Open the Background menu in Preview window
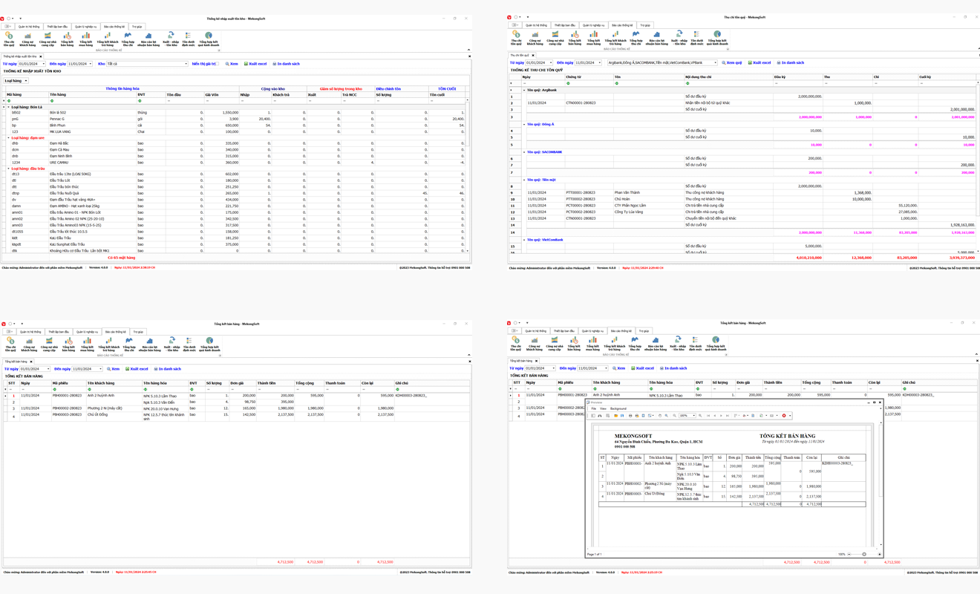The image size is (980, 594). tap(618, 408)
